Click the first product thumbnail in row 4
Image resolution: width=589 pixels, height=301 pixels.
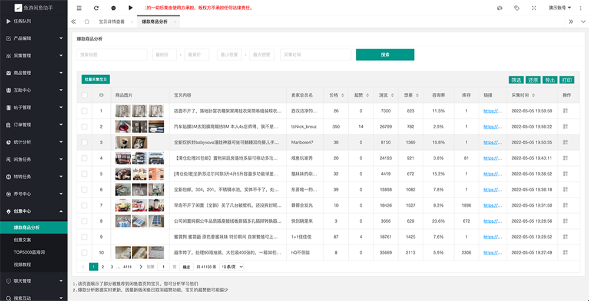(123, 158)
